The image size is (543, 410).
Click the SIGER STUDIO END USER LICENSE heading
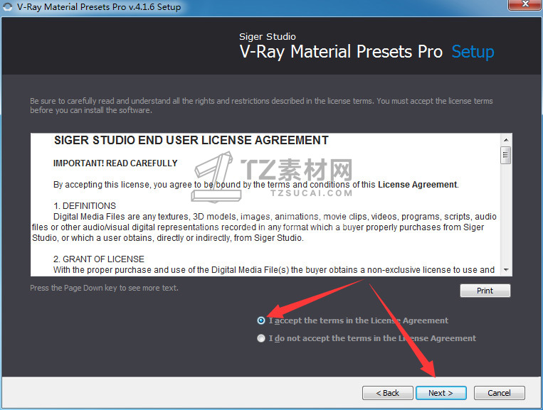[x=191, y=141]
